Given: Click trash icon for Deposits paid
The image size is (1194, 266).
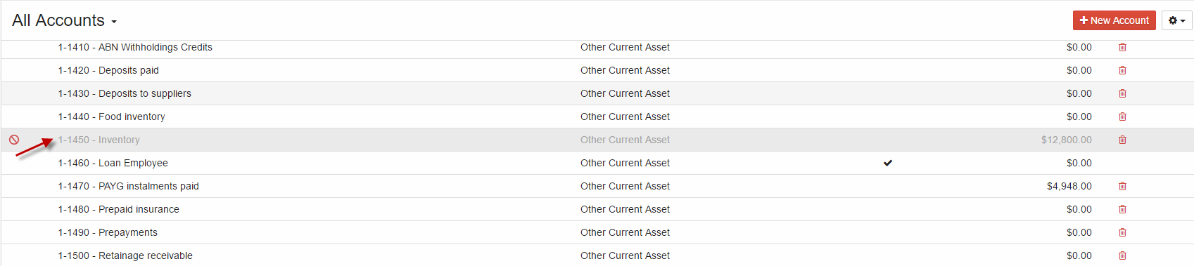Looking at the screenshot, I should [1122, 70].
